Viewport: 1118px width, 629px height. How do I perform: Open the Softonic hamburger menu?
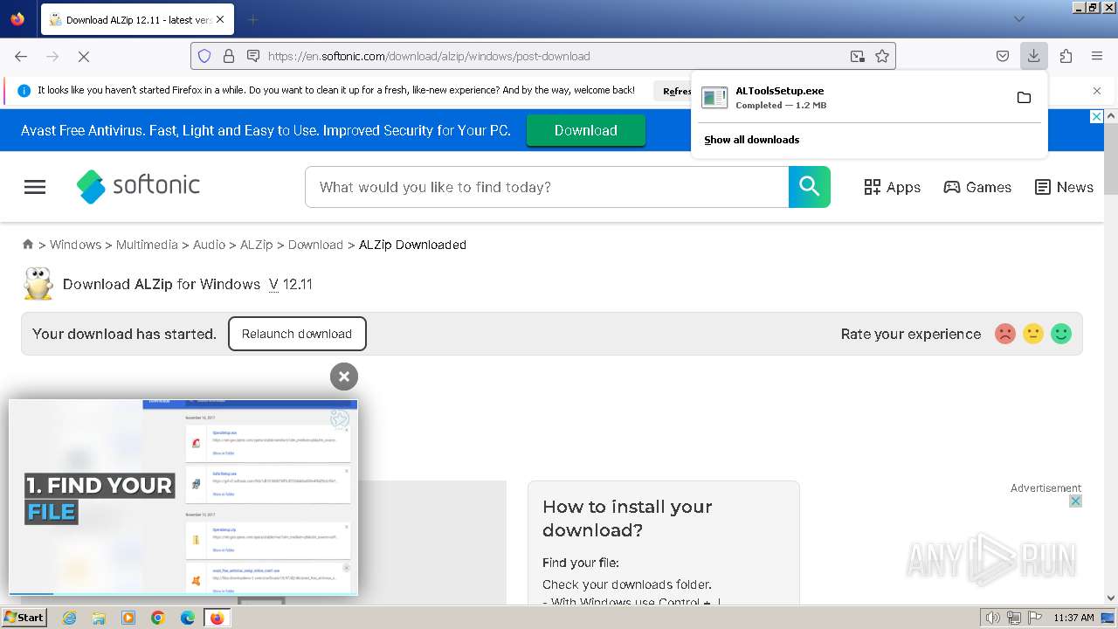click(x=35, y=187)
